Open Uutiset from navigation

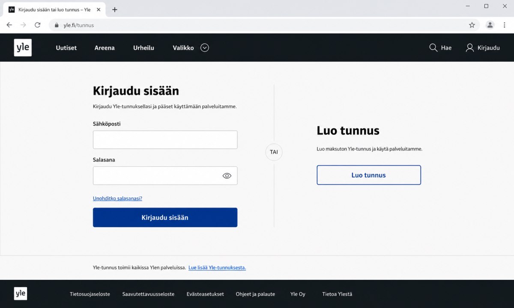click(x=66, y=48)
